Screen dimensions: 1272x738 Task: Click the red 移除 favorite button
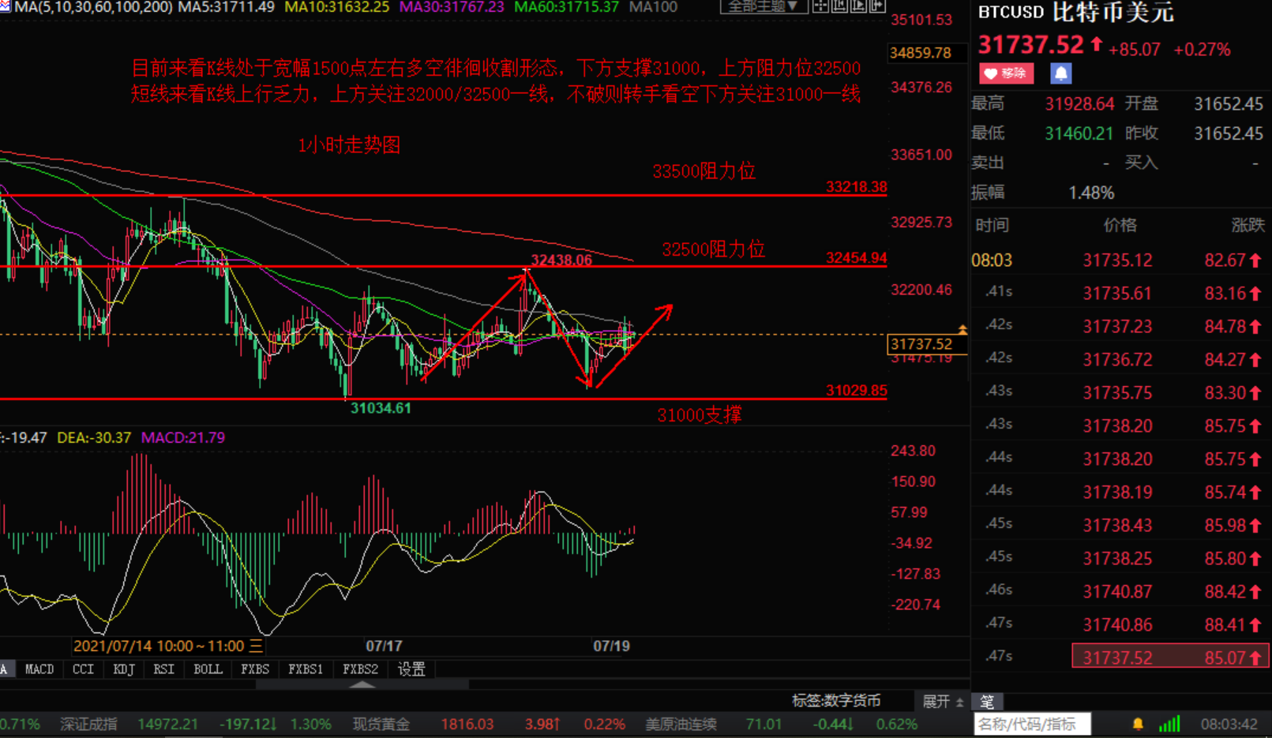(1007, 73)
